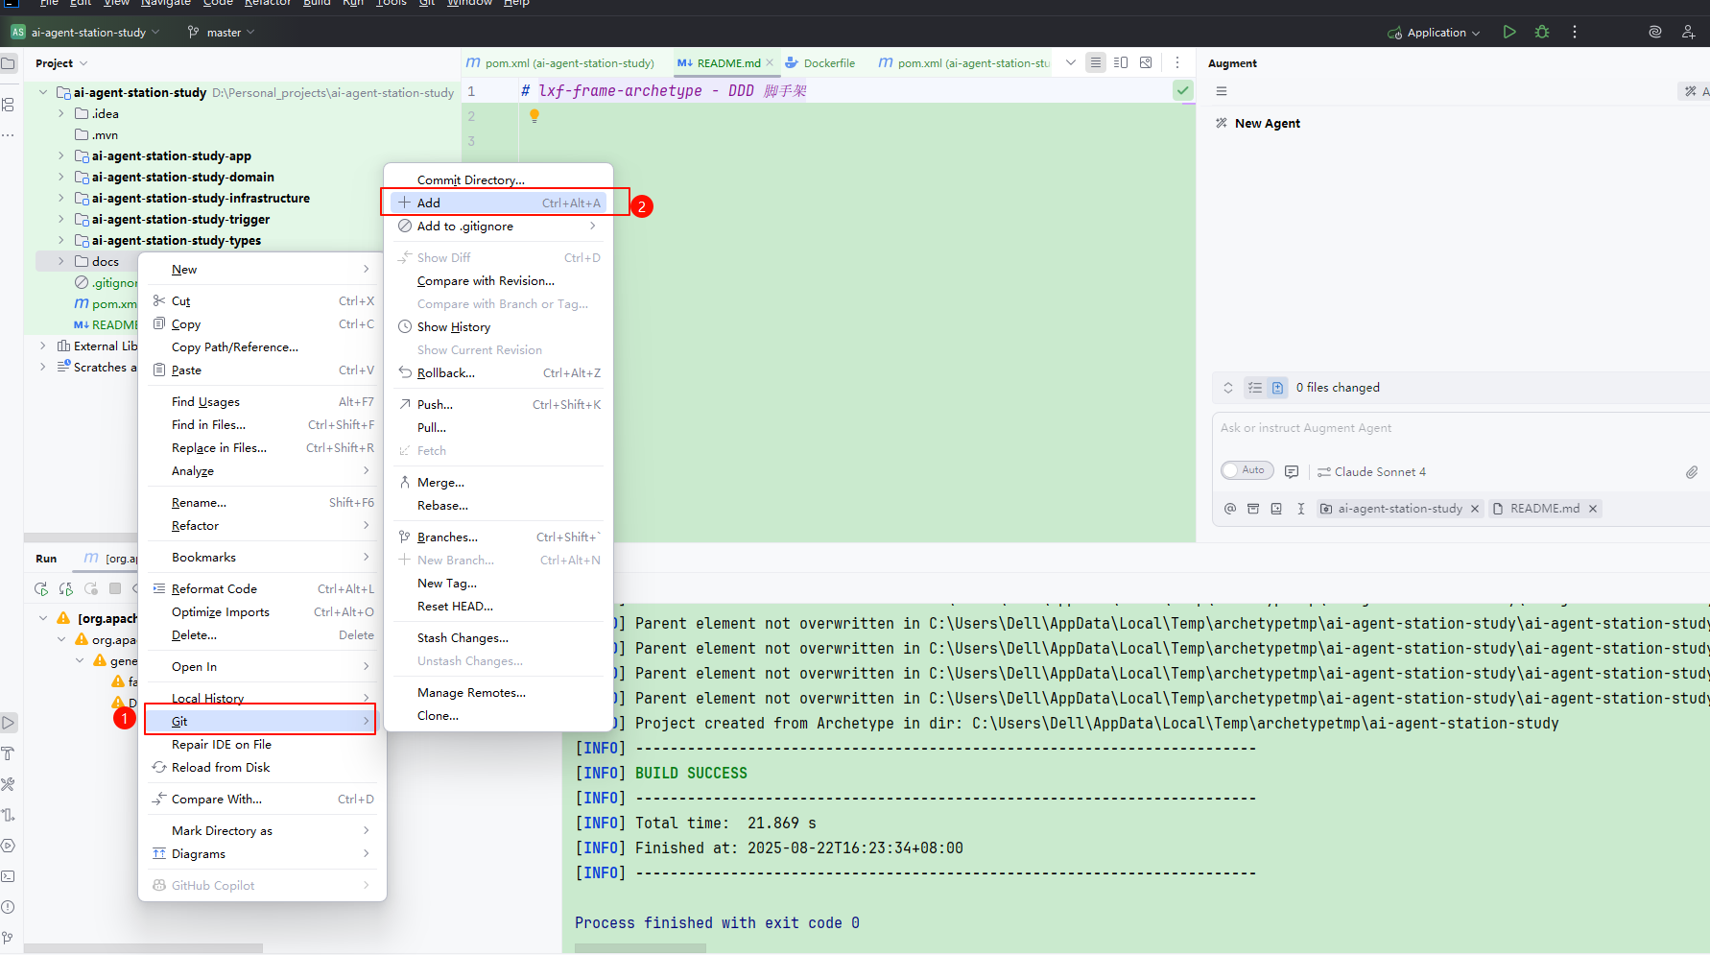Open the Code With Me add-user icon

[x=1688, y=32]
